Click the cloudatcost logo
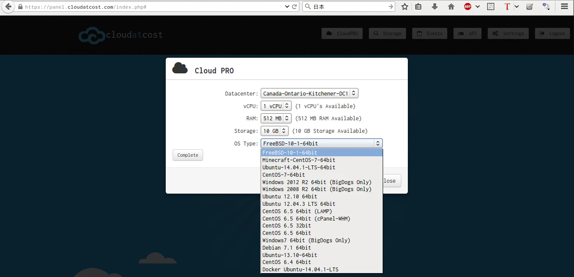The image size is (574, 277). [121, 35]
